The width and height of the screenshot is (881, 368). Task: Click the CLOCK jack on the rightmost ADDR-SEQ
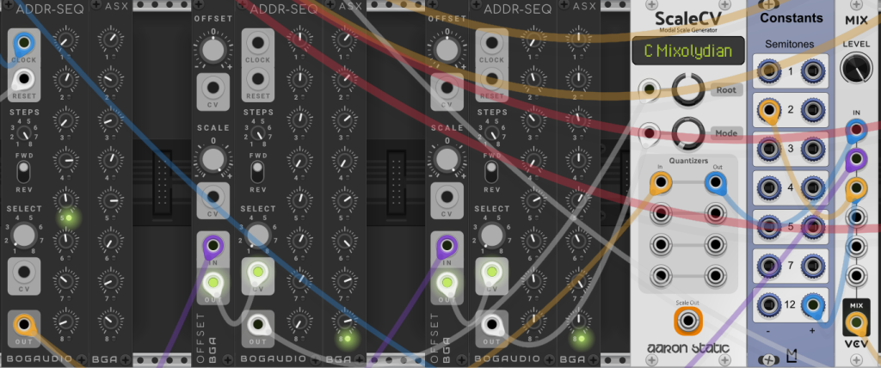491,43
